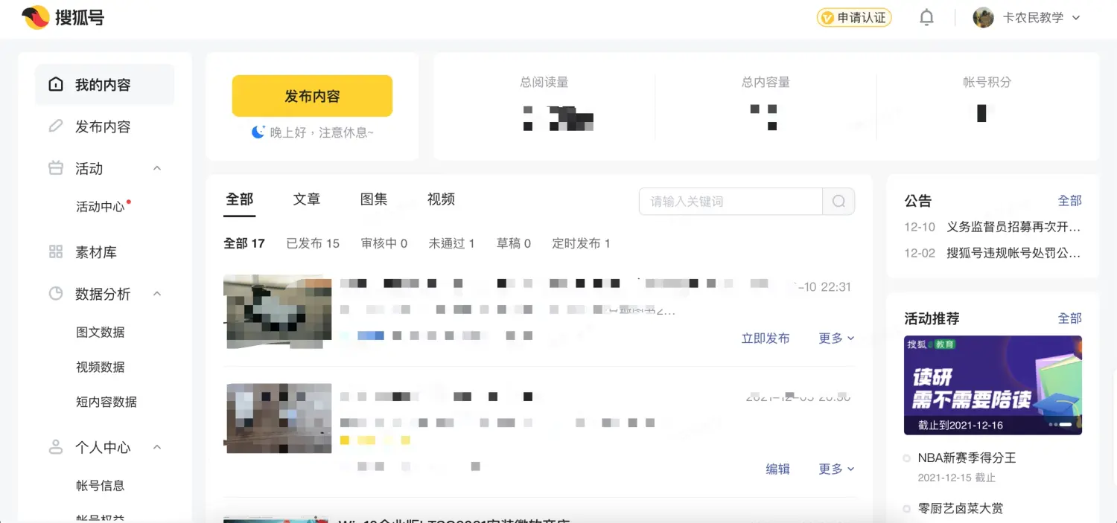Click 立即发布 on the scheduled post
Screen dimensions: 1117x523
(766, 338)
